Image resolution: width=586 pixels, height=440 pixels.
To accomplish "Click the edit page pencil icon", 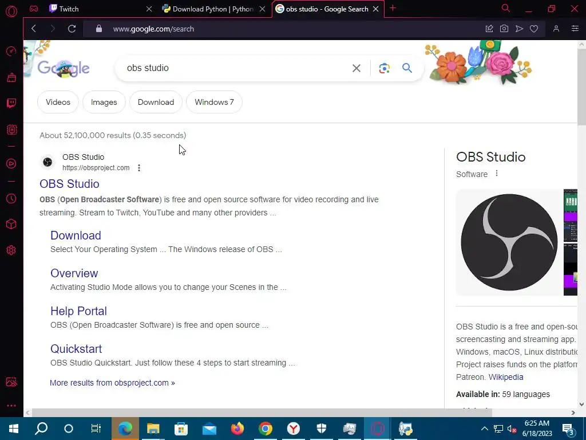I will tap(489, 29).
